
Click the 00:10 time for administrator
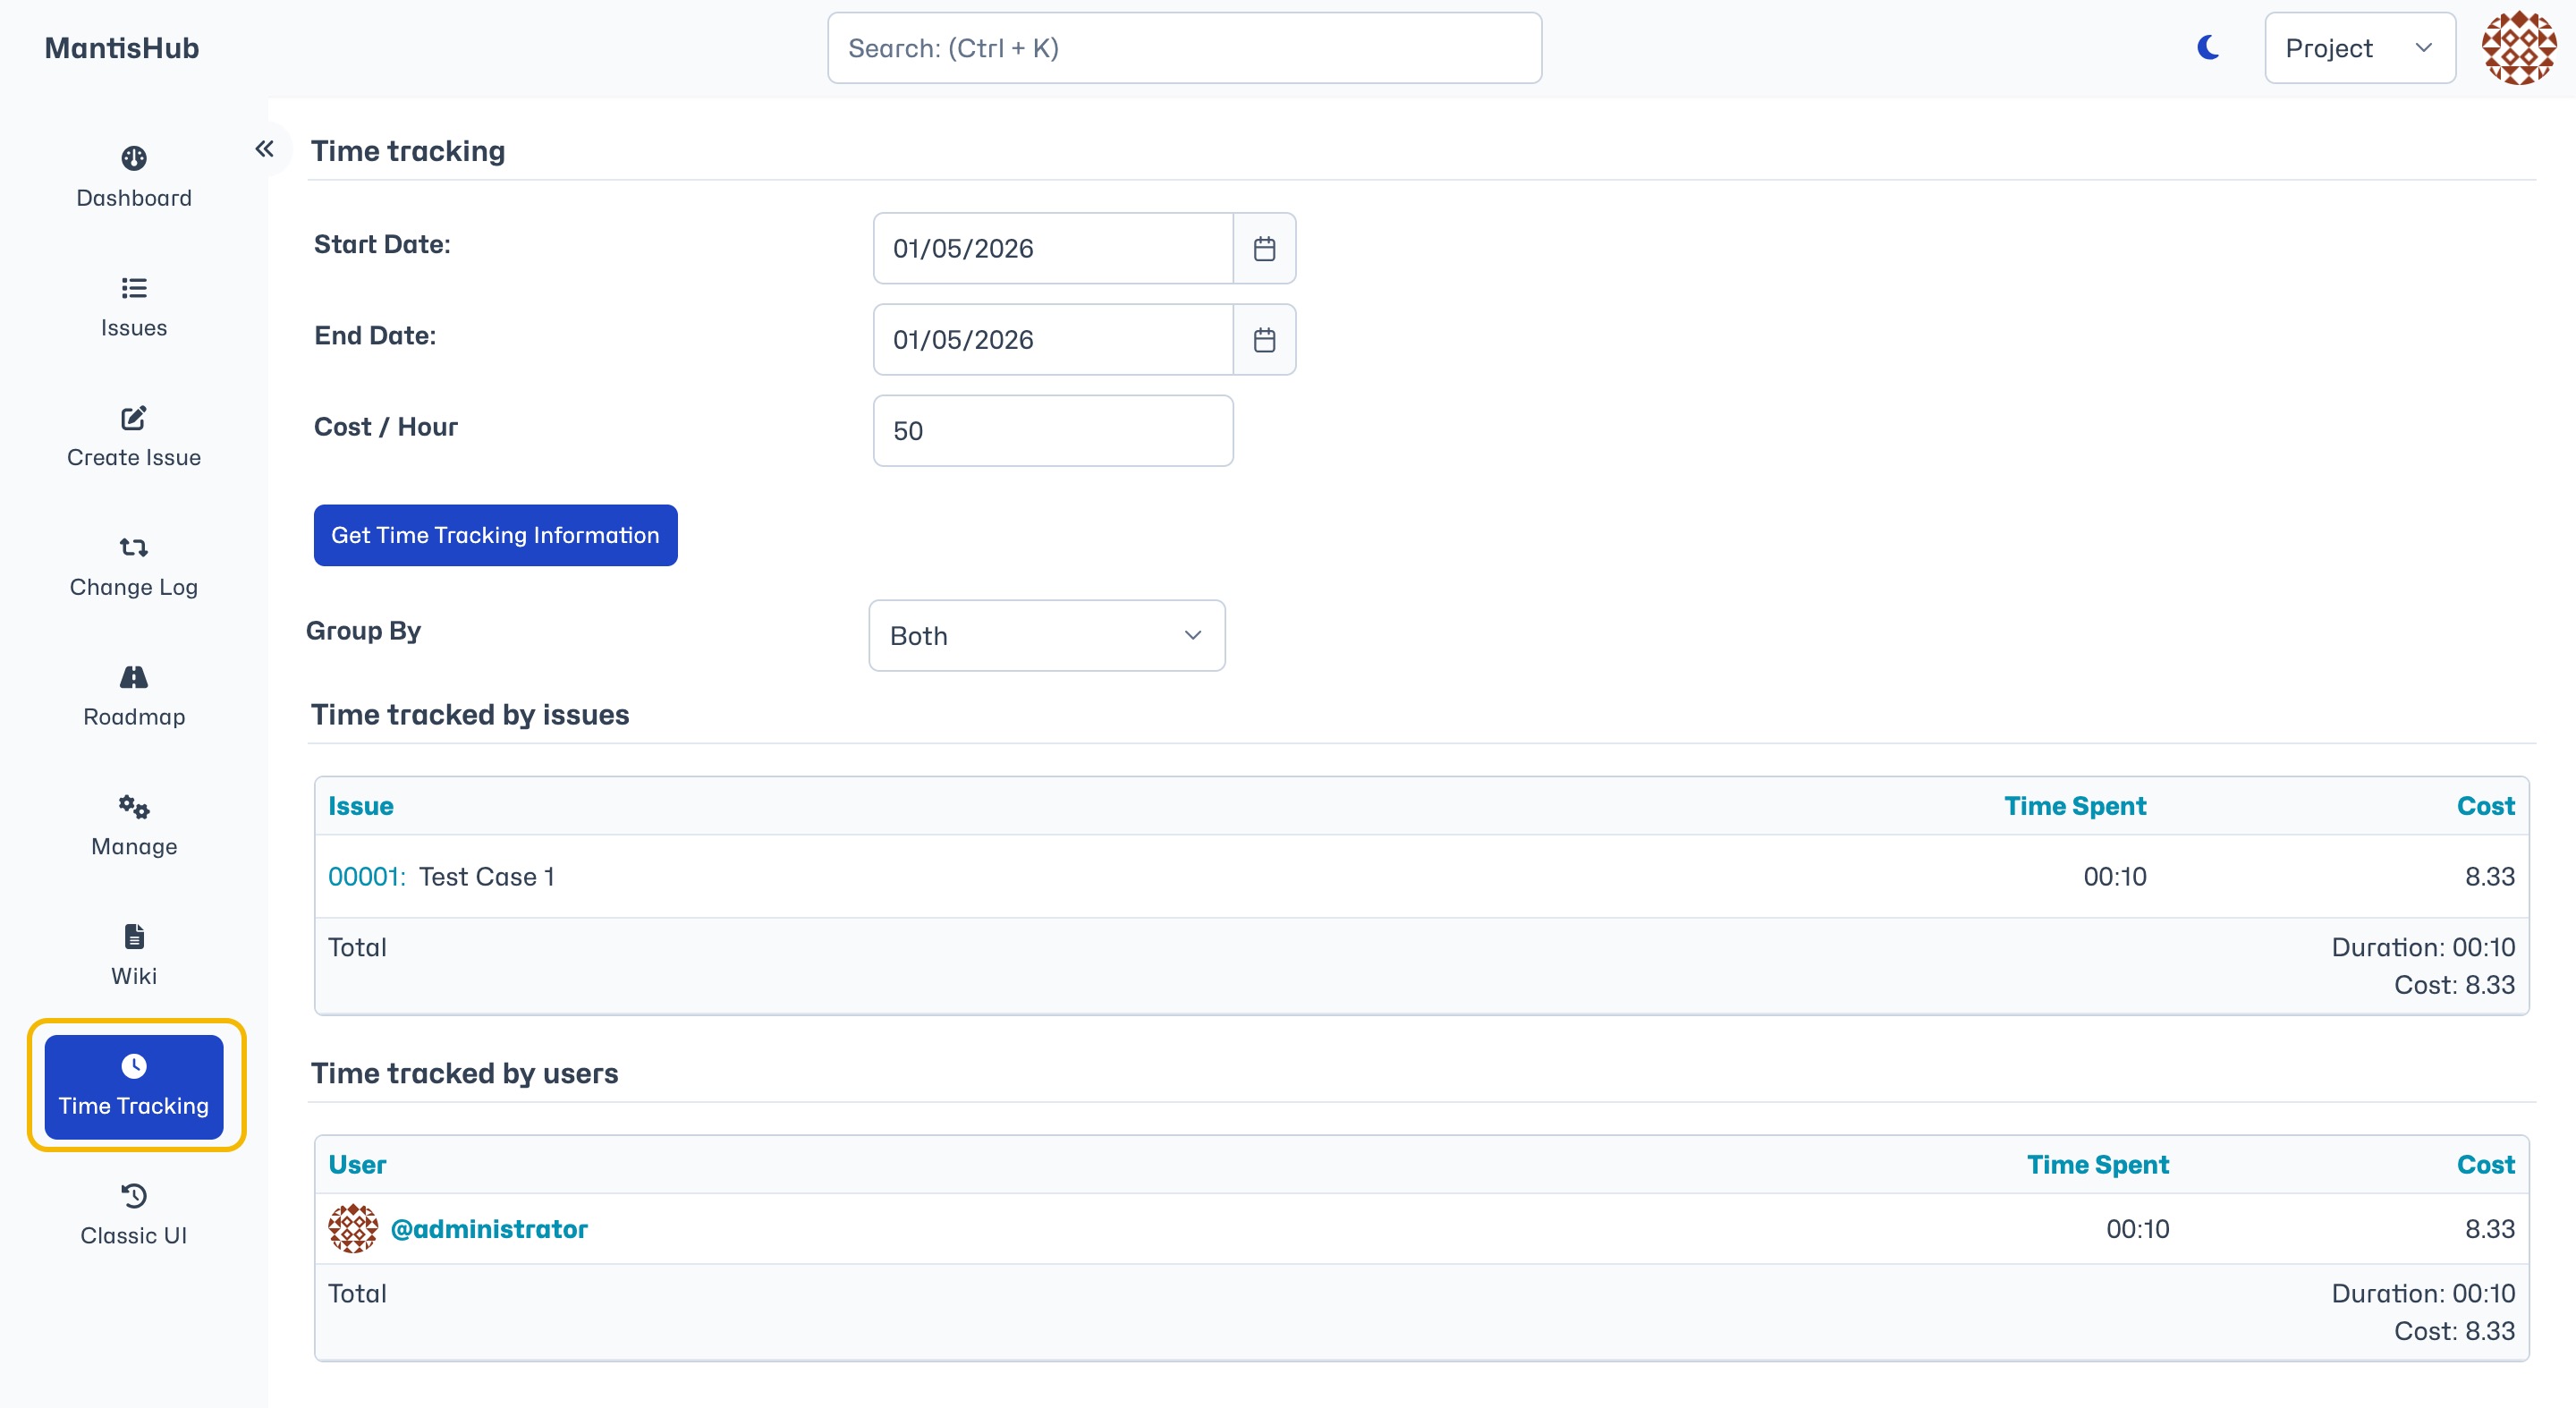2138,1228
